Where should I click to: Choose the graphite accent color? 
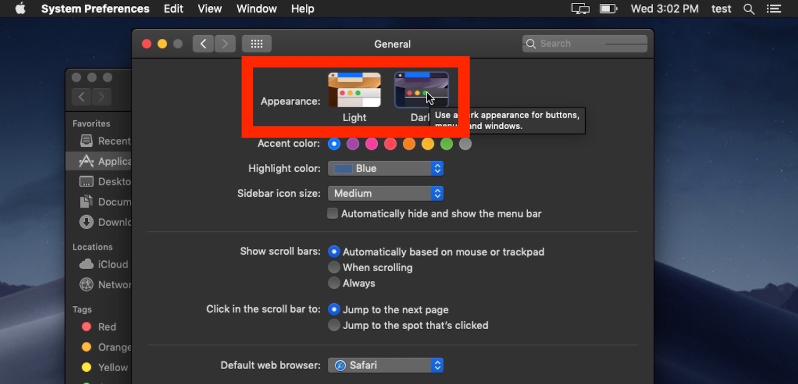click(x=465, y=144)
